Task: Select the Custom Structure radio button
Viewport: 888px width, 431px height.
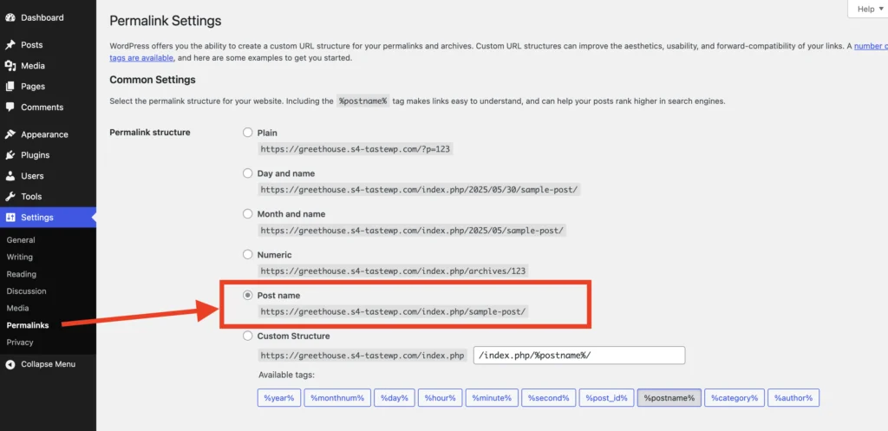Action: (247, 336)
